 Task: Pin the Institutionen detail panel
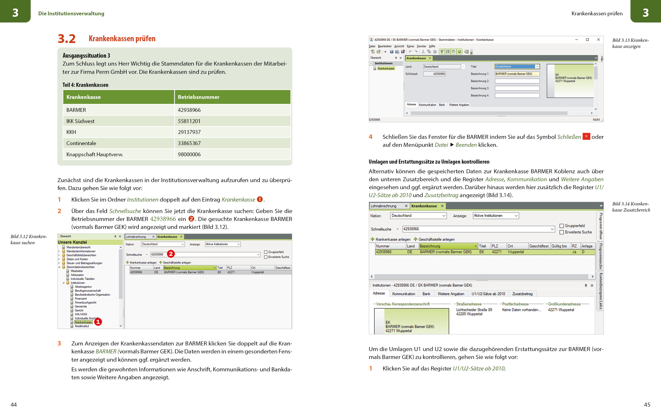click(x=586, y=285)
